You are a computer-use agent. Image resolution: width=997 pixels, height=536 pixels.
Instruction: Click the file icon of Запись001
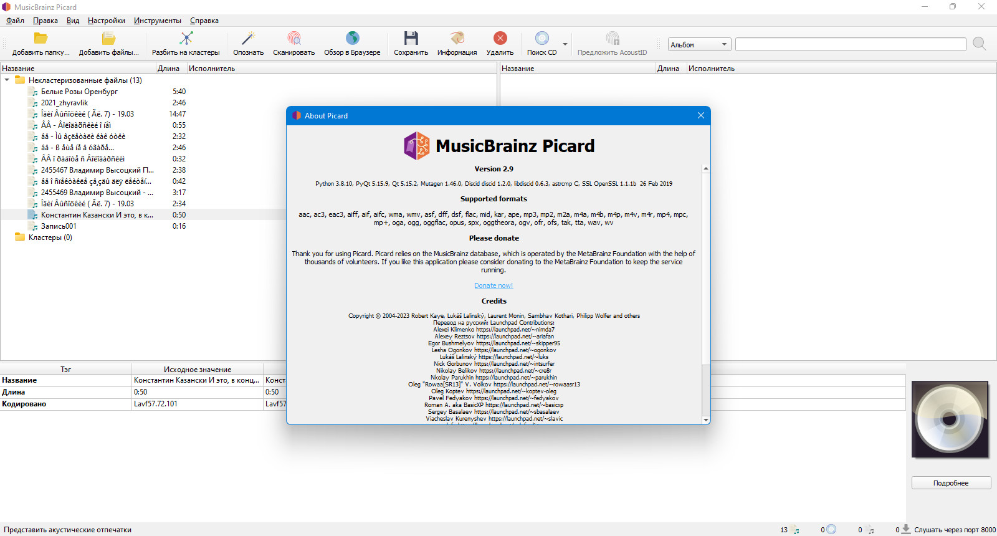tap(34, 226)
